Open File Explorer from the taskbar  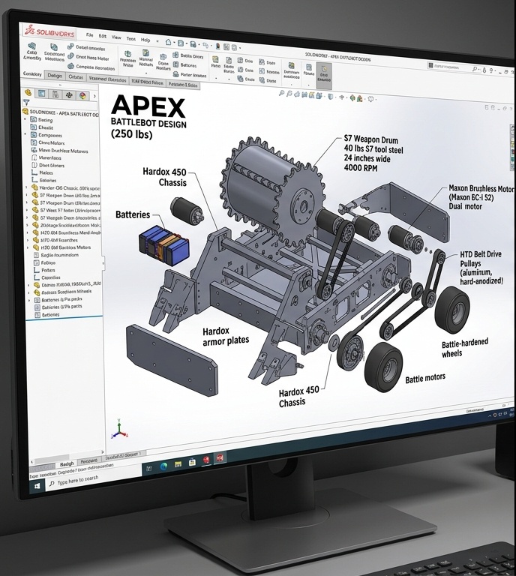coord(178,464)
